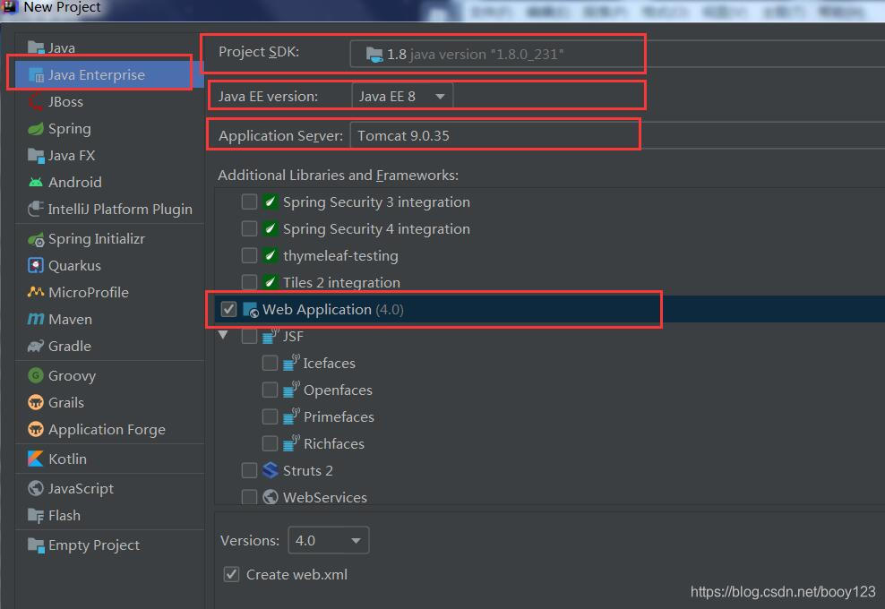The image size is (885, 609).
Task: Click the JavaScript globe icon
Action: point(36,488)
